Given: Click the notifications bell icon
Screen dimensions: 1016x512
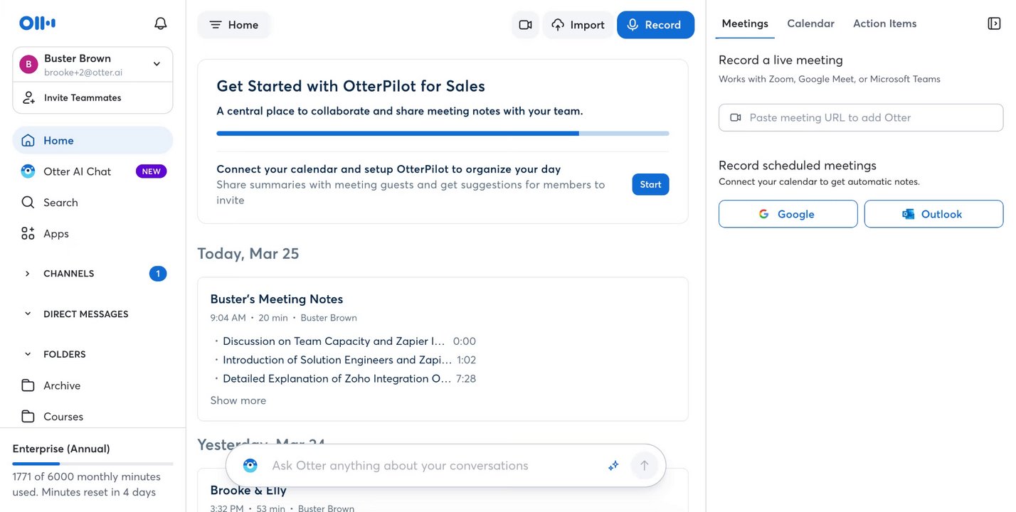Looking at the screenshot, I should pos(161,23).
